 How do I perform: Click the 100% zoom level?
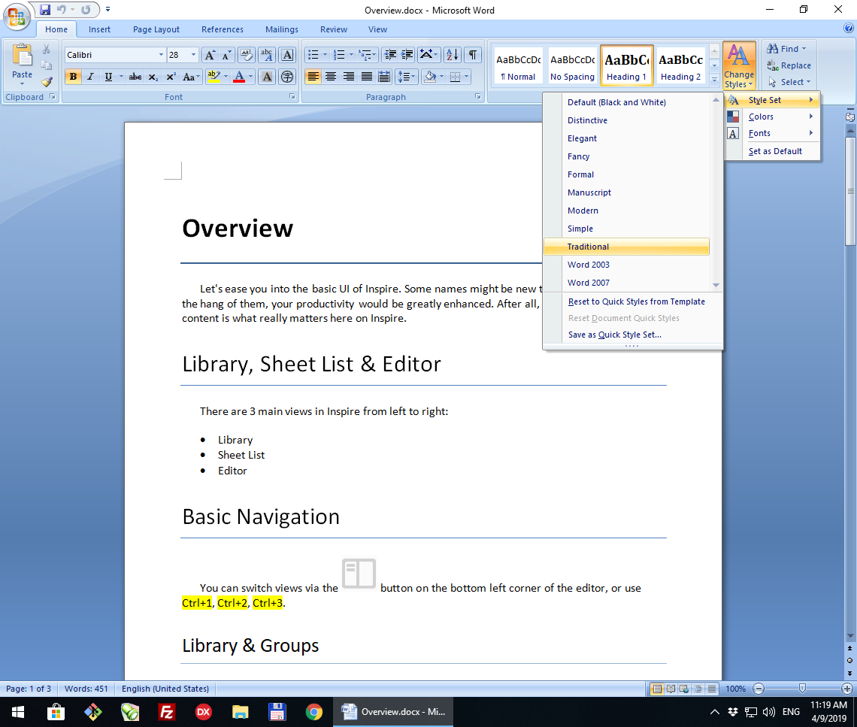pos(736,689)
